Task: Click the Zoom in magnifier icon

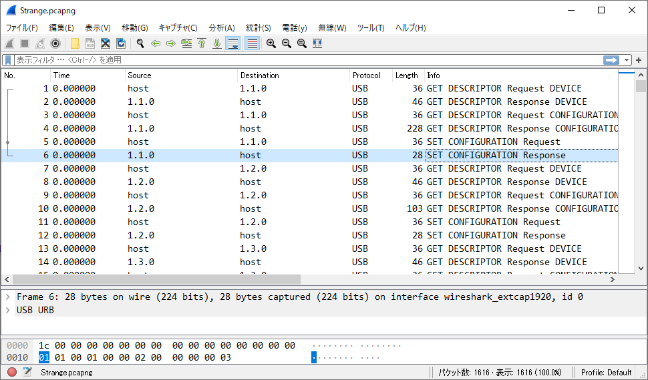Action: 271,43
